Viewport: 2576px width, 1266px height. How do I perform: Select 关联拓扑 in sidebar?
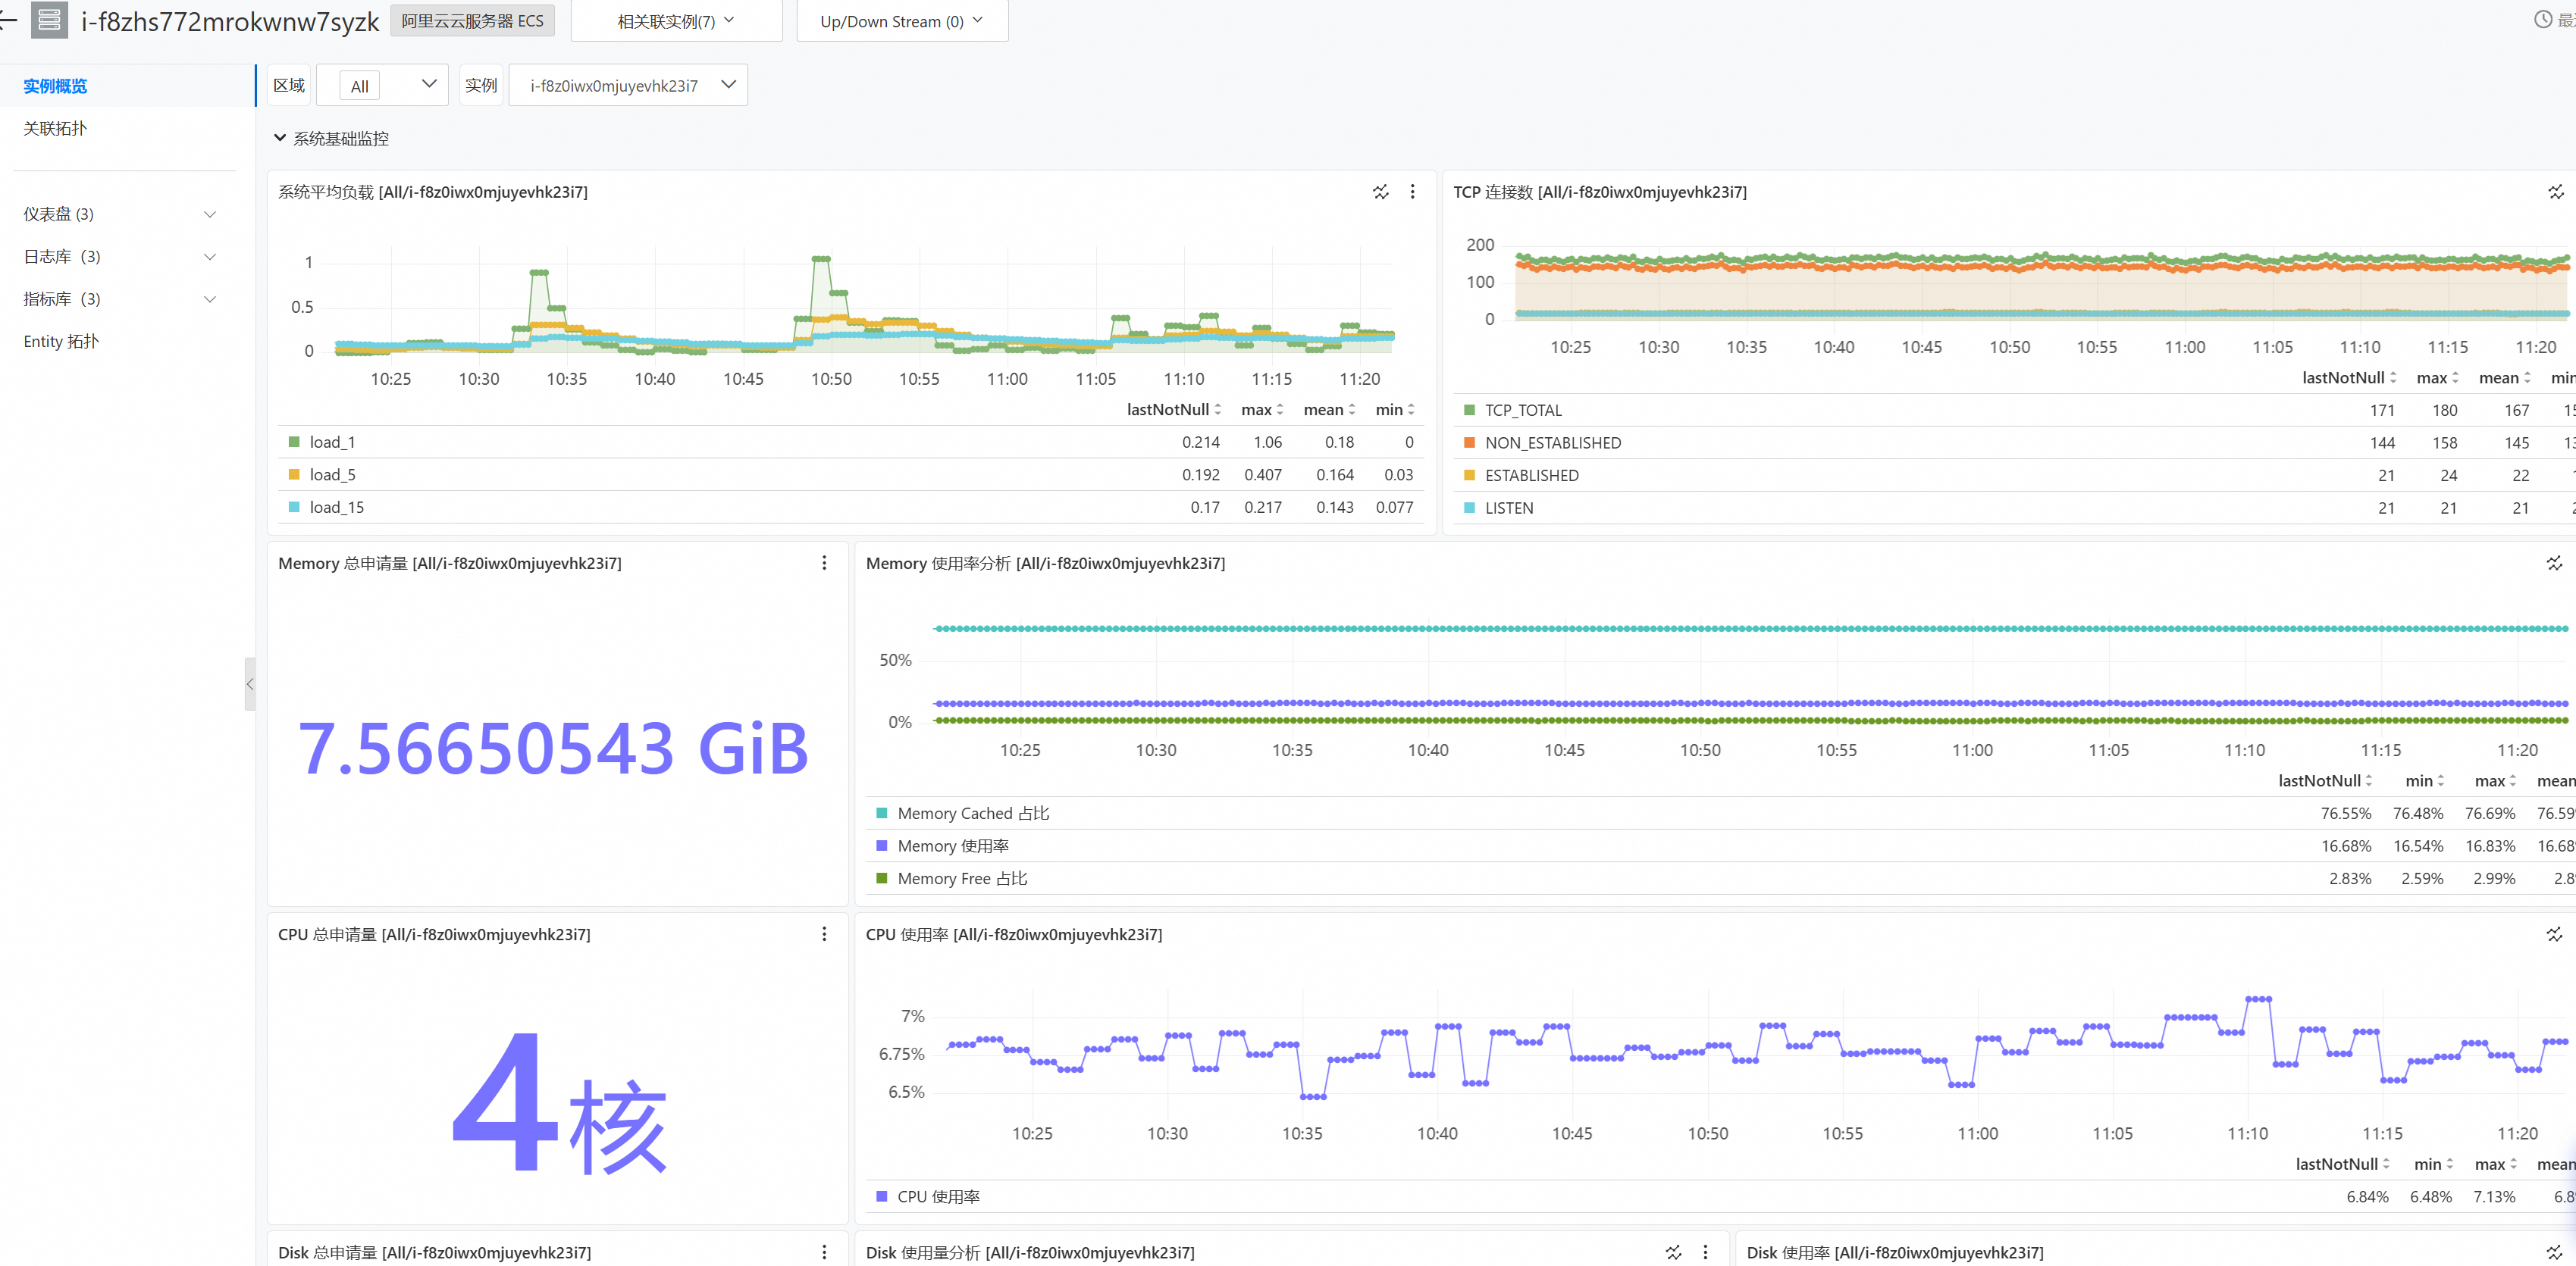coord(55,128)
